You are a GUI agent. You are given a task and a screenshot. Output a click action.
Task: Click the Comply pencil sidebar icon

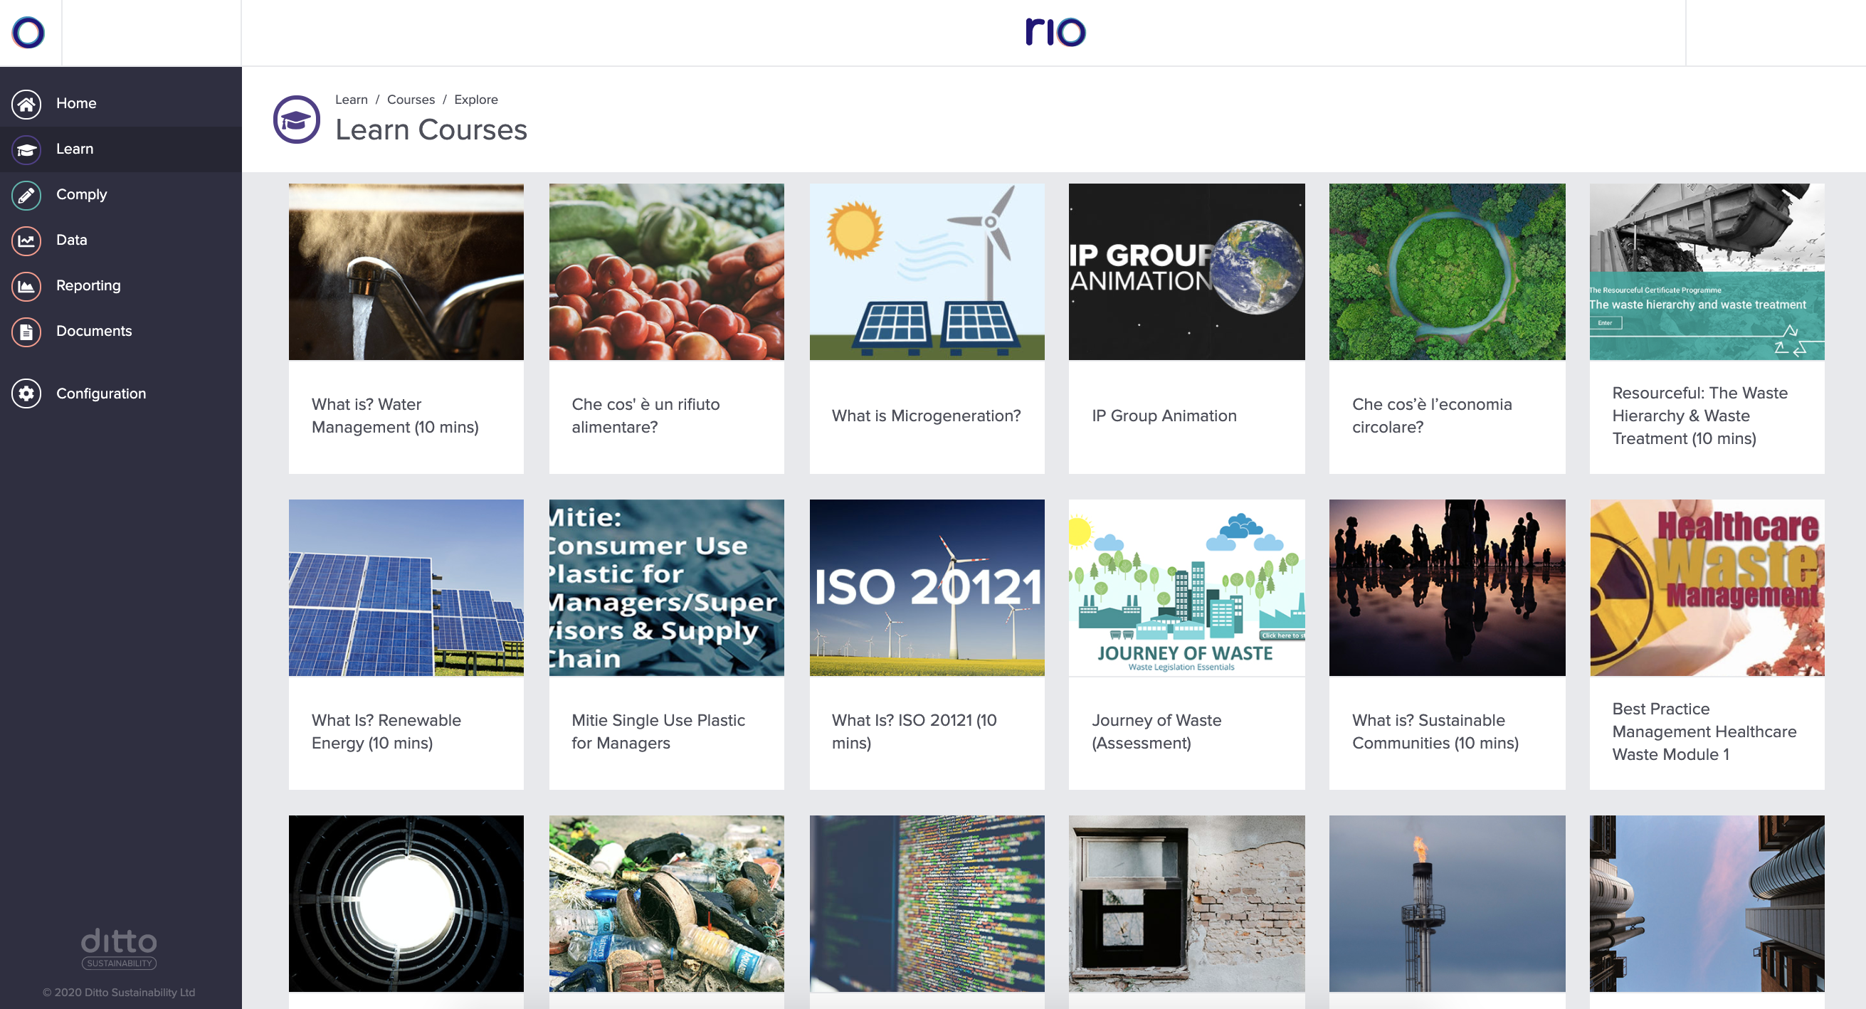point(26,195)
